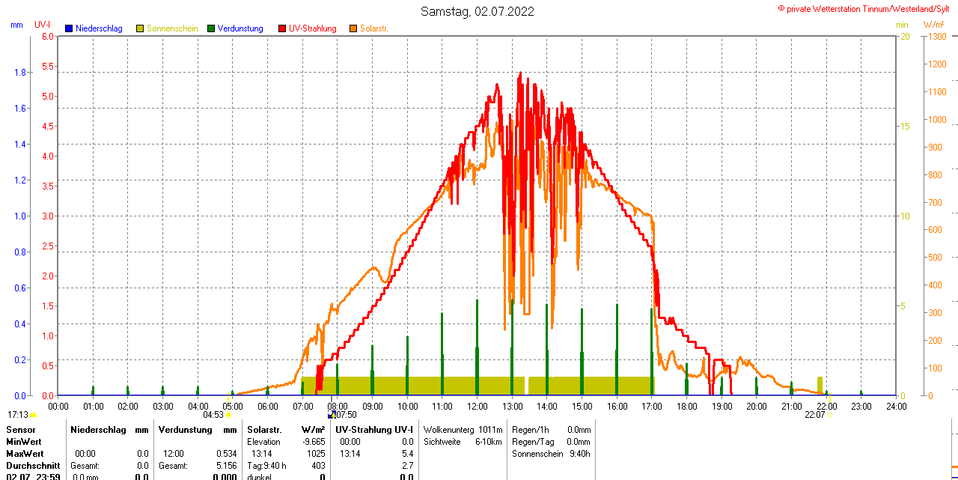Click the private Wetterstation Tinnum copyright text

click(x=867, y=8)
